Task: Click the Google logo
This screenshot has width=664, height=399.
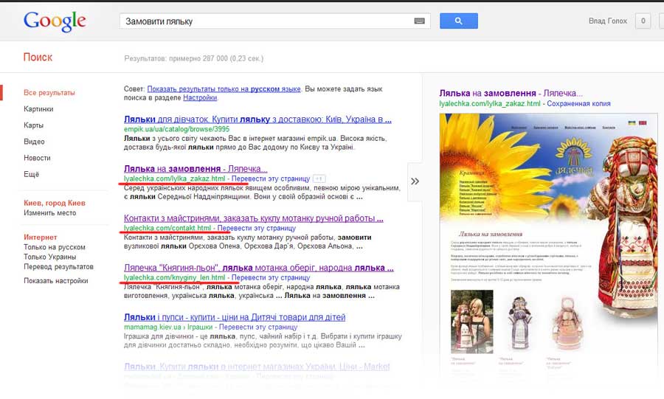Action: click(55, 21)
